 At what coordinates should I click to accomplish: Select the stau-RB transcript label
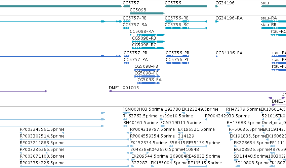click(269, 25)
